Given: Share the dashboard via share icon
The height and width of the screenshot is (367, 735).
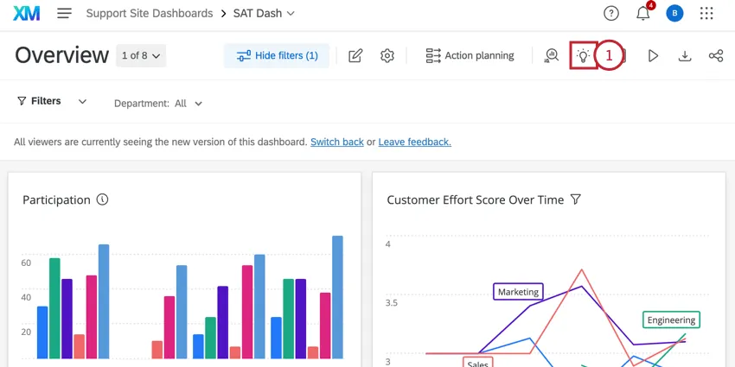Looking at the screenshot, I should pyautogui.click(x=716, y=56).
